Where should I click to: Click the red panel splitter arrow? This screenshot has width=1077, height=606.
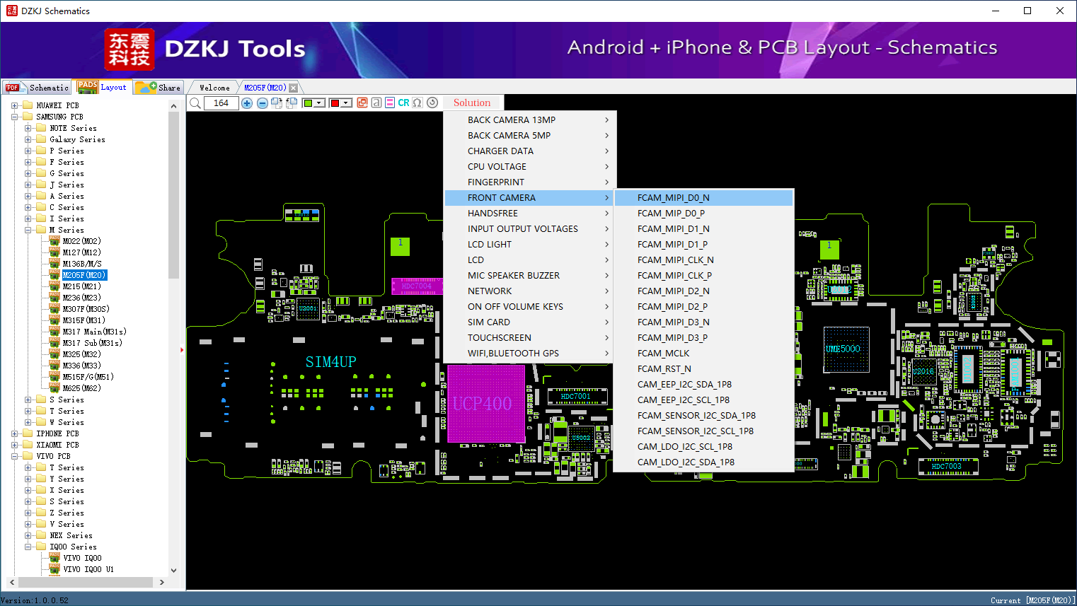[182, 349]
